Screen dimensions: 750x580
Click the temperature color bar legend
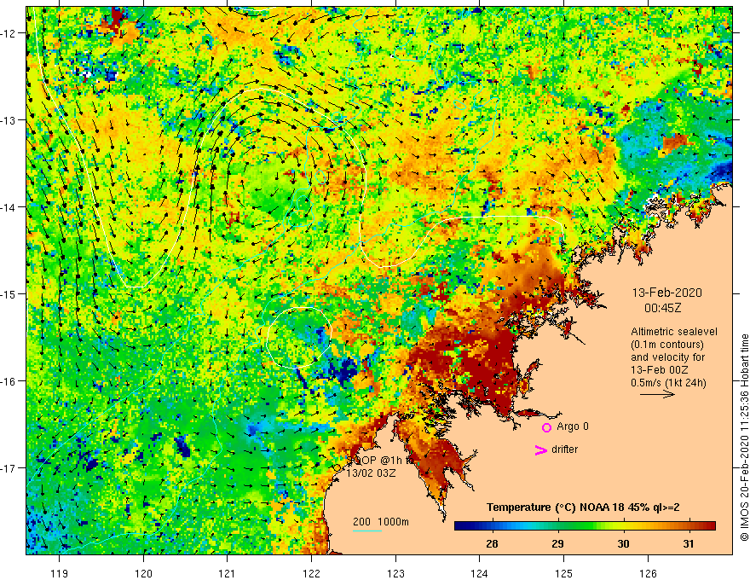(x=585, y=526)
